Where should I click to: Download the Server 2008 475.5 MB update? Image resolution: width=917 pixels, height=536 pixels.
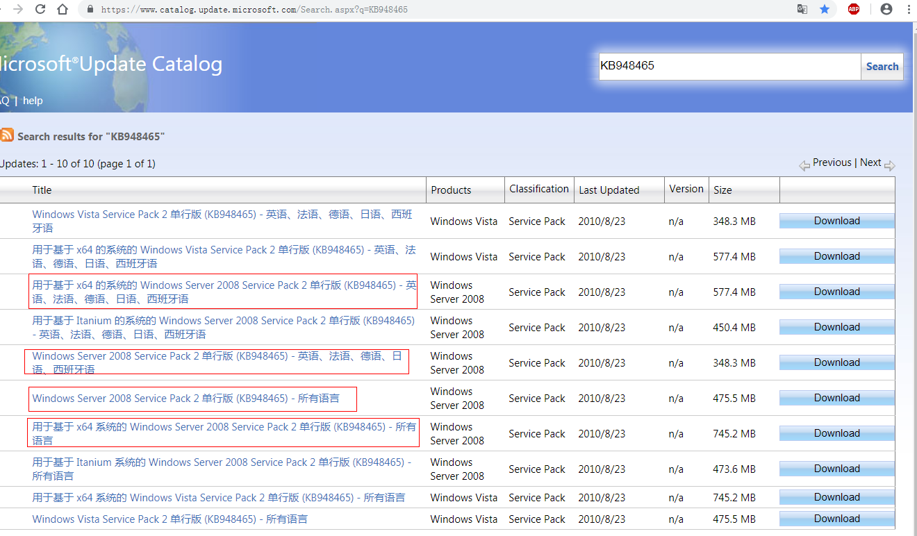pos(837,398)
